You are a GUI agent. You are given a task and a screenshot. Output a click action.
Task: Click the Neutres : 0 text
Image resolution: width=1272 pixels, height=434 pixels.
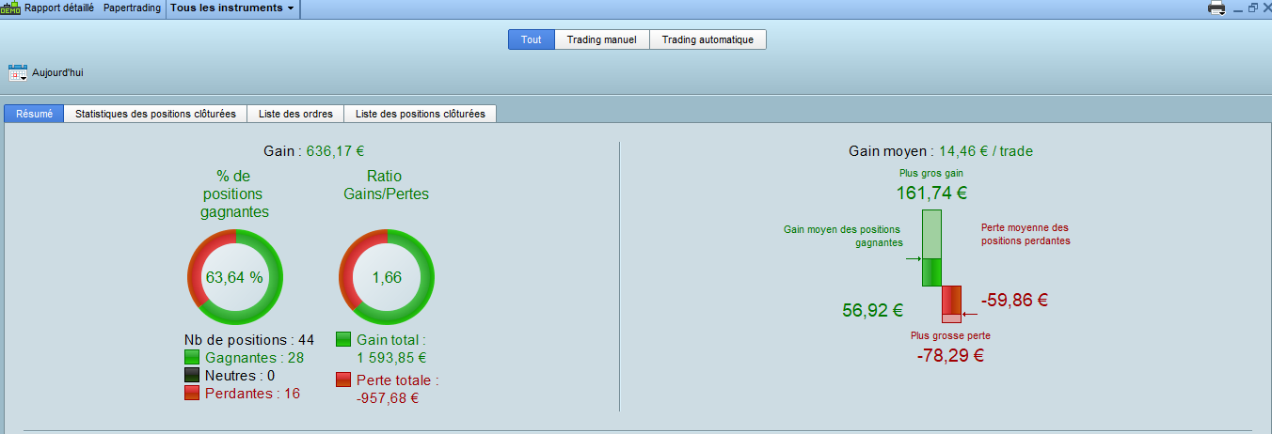239,375
